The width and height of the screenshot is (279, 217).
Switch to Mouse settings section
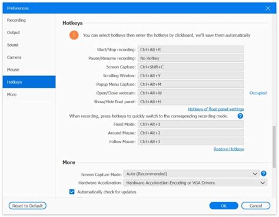coord(29,70)
